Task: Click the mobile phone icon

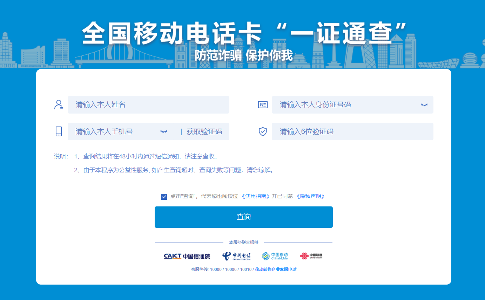Action: coord(59,131)
